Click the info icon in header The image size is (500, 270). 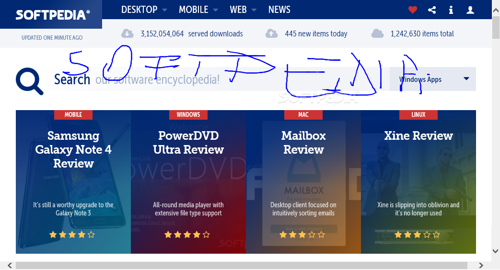451,10
